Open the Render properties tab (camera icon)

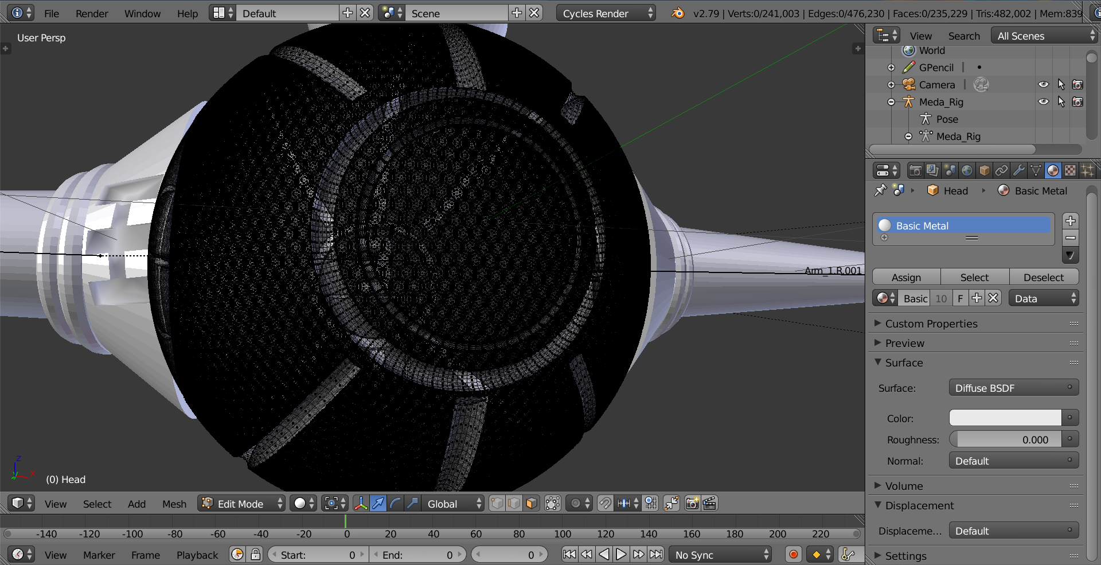pyautogui.click(x=915, y=170)
